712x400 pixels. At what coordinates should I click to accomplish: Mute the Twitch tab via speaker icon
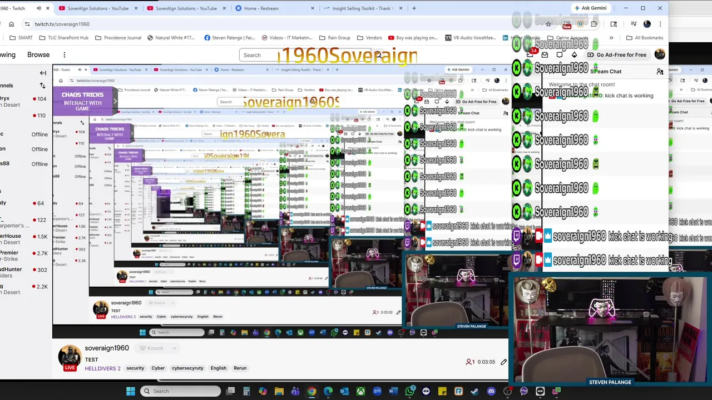(38, 8)
